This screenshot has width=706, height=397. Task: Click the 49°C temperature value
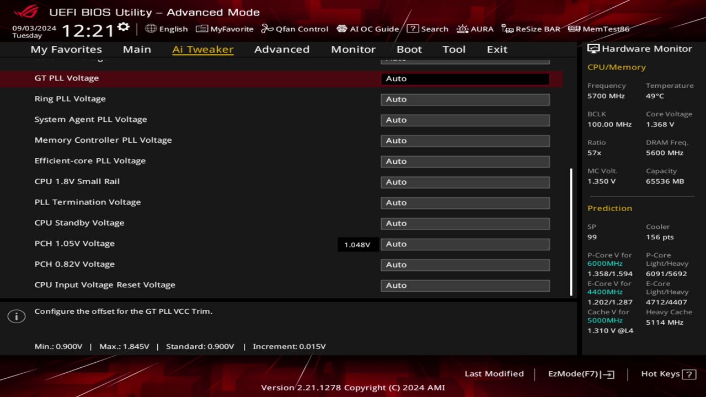[x=655, y=96]
